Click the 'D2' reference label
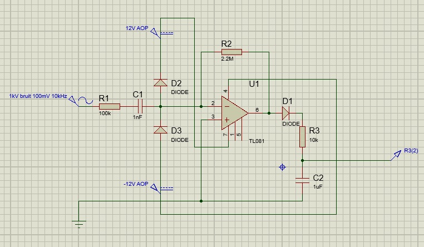Screen dimensions: 424x247 pos(176,83)
